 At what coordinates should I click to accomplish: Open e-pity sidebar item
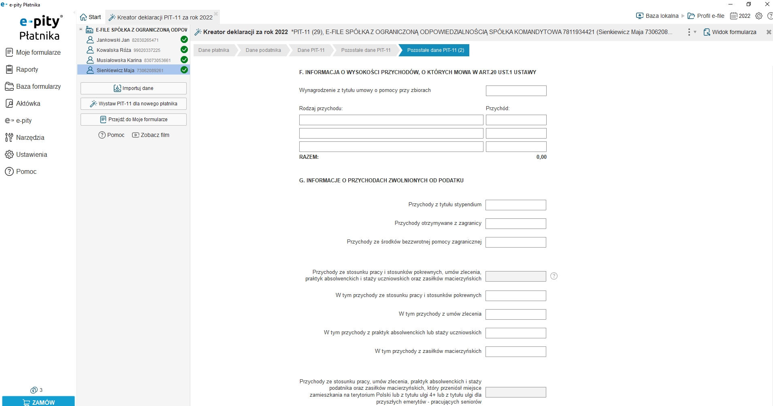(19, 120)
